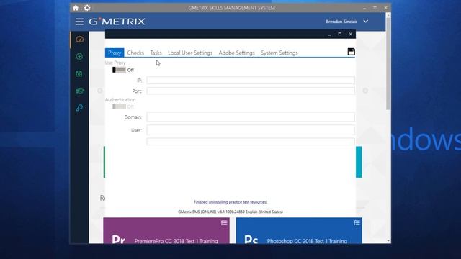
Task: Open the System Settings tab
Action: pos(279,53)
